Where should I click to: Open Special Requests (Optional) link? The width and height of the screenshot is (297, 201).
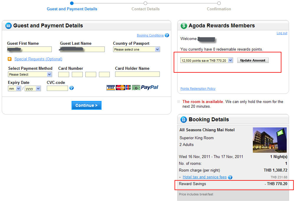pos(38,59)
